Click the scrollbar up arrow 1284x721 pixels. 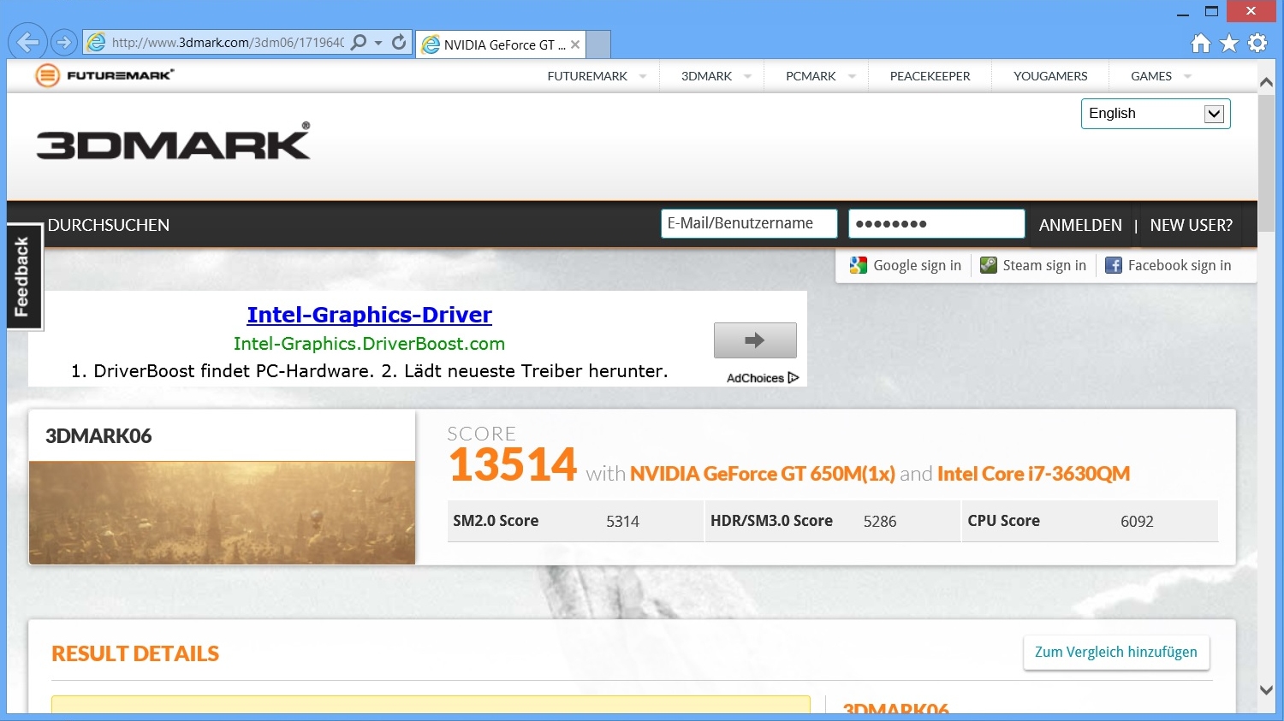point(1266,82)
